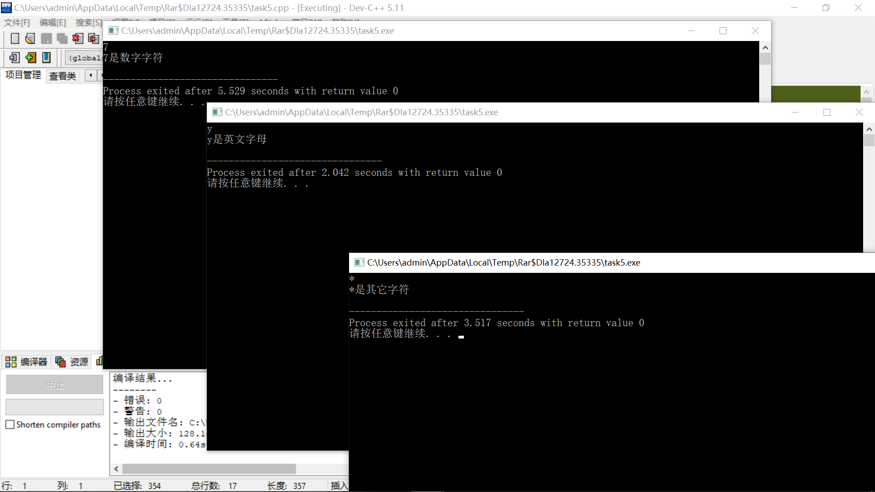The width and height of the screenshot is (875, 492).
Task: Click the Add bookmark green plus icon
Action: tap(31, 58)
